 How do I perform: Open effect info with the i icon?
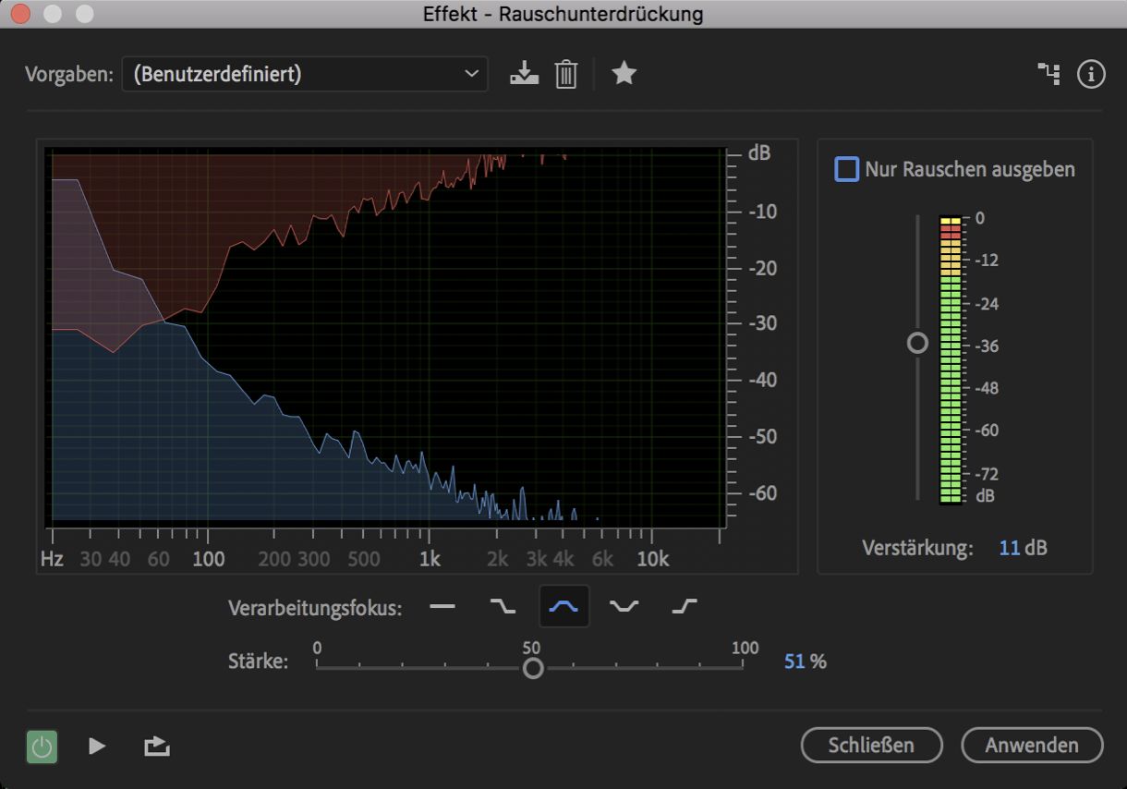click(1091, 74)
